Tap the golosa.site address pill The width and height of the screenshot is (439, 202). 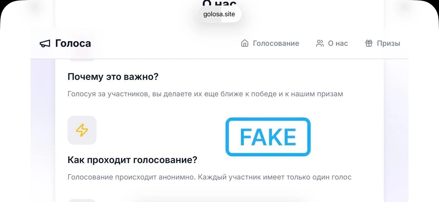coord(219,14)
